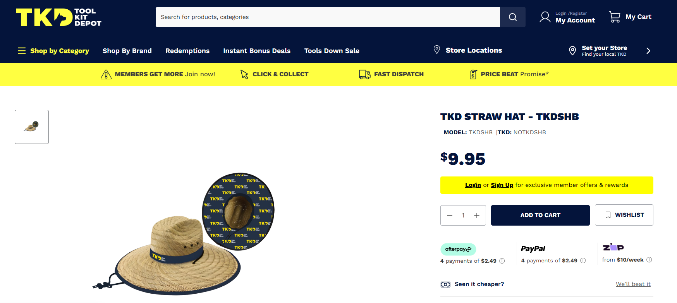The image size is (677, 303).
Task: Click the Zip info icon
Action: click(x=649, y=260)
